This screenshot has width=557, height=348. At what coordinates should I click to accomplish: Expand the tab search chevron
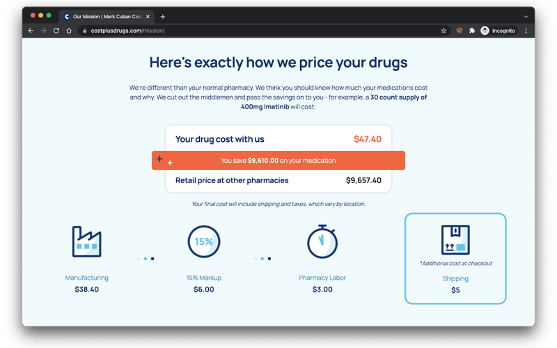click(x=526, y=17)
